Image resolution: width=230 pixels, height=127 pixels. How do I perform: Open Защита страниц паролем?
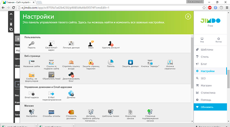pyautogui.click(x=91, y=65)
